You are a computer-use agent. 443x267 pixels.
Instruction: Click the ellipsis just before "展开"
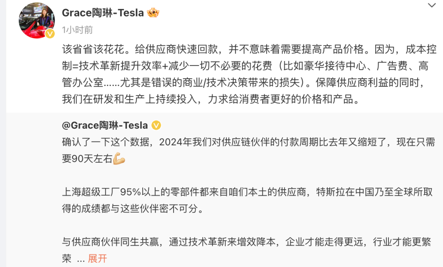tap(81, 260)
